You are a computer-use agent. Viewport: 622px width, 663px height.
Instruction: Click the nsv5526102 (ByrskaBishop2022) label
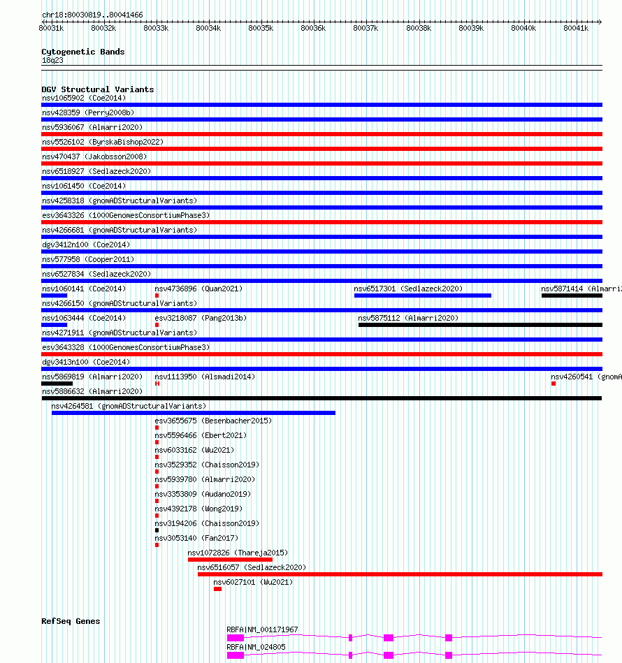103,142
